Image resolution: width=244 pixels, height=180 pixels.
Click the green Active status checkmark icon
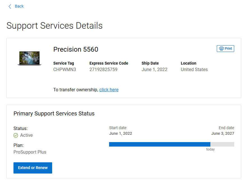[x=16, y=135]
